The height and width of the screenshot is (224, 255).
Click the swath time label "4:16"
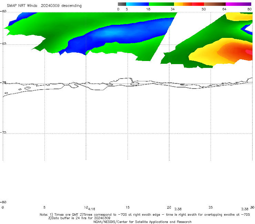click(92, 209)
